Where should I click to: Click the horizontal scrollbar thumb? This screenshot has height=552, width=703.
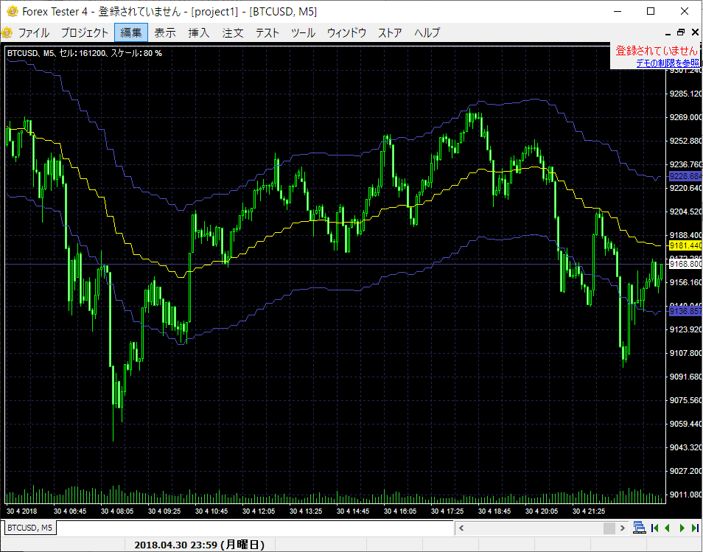pyautogui.click(x=609, y=528)
